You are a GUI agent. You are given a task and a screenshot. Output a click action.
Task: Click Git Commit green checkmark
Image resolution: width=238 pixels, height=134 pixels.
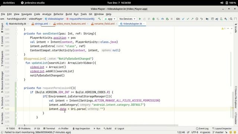pyautogui.click(x=188, y=19)
